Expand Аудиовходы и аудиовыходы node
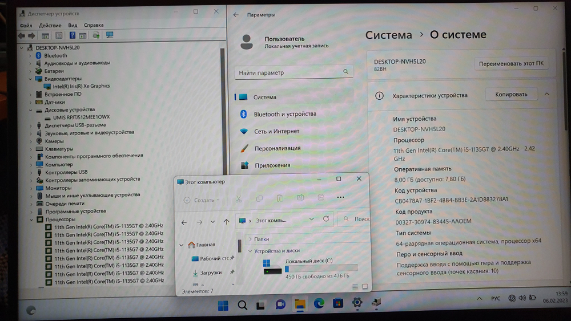 [x=30, y=63]
